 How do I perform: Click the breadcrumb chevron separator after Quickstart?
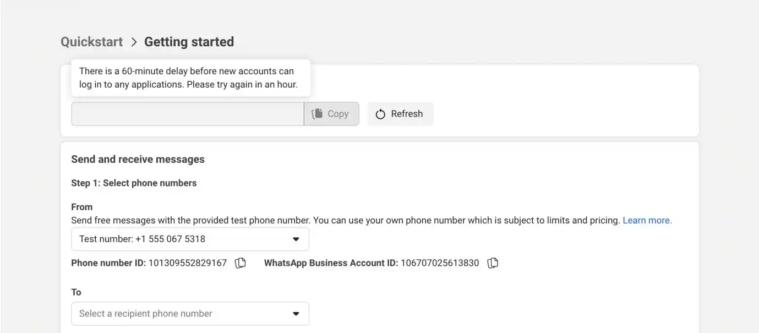(x=134, y=42)
